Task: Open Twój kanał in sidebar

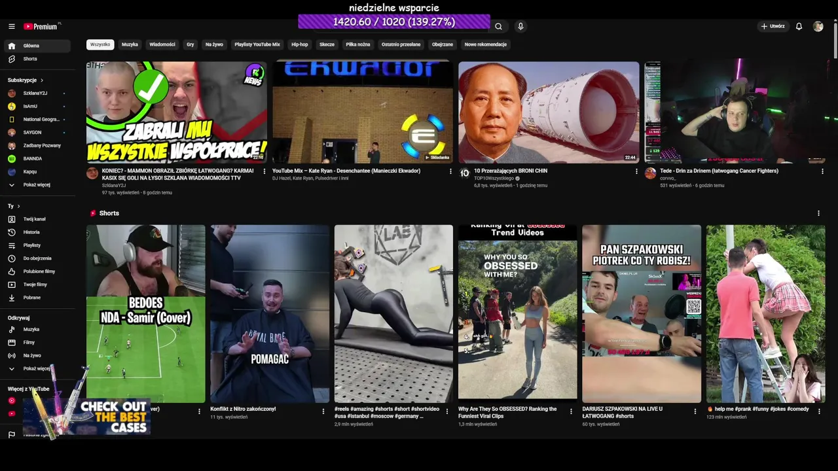Action: [x=36, y=219]
